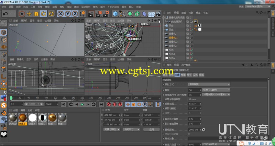Click the green Play Forward button
This screenshot has width=275, height=146.
(x=82, y=104)
